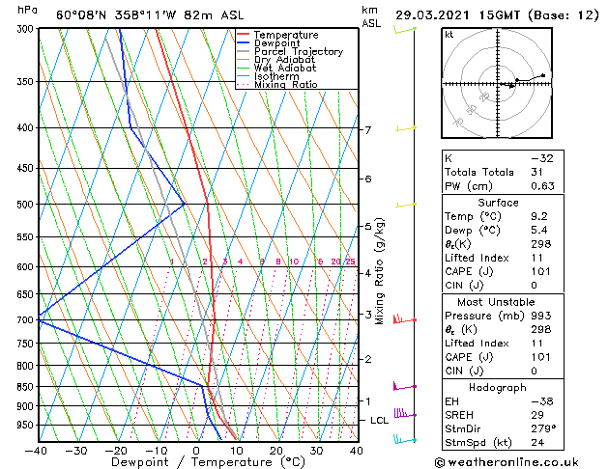The height and width of the screenshot is (469, 608).
Task: Click the hPa axis unit label
Action: click(x=27, y=10)
